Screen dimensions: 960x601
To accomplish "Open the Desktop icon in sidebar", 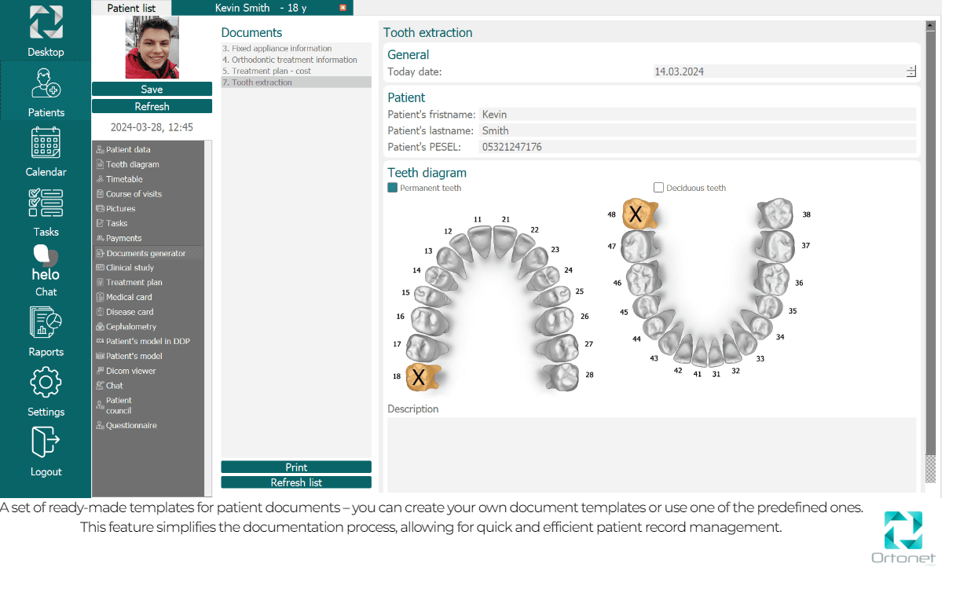I will pyautogui.click(x=46, y=23).
